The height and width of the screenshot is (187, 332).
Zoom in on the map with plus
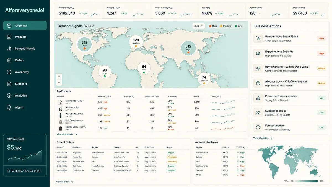59,77
